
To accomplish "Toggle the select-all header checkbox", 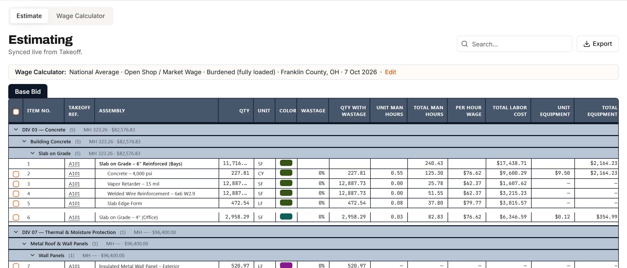I will tap(16, 112).
